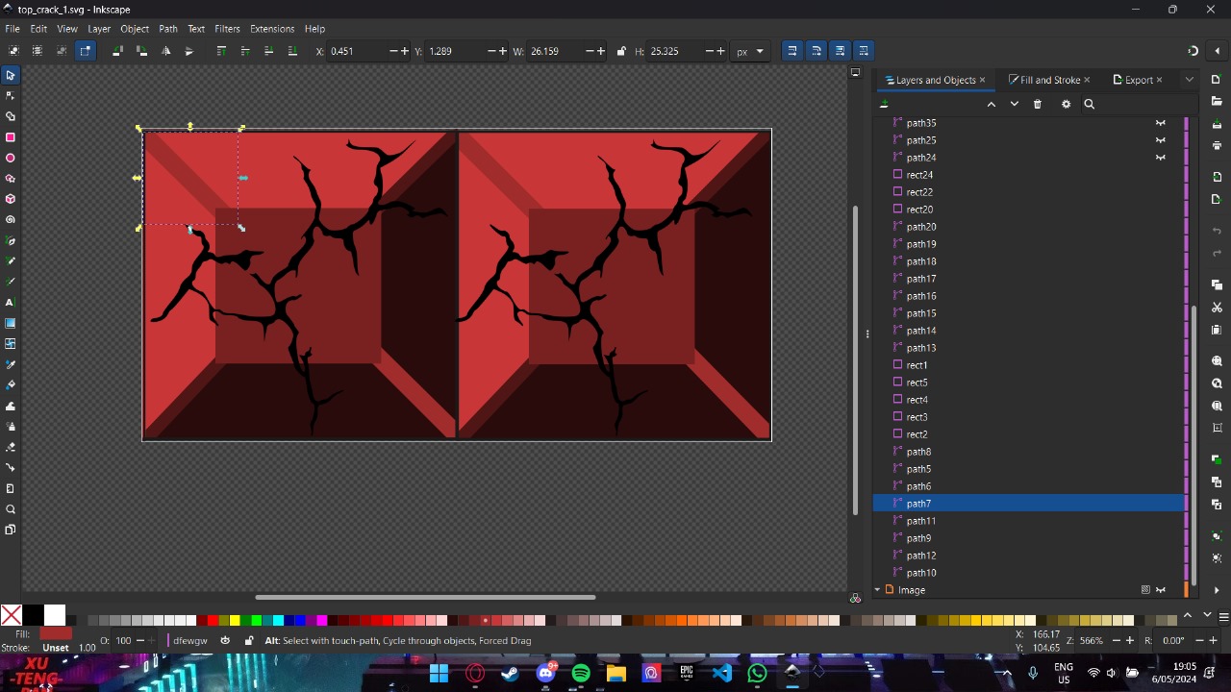Screen dimensions: 1231x692
Task: Toggle move gradients with object
Action: tap(841, 51)
